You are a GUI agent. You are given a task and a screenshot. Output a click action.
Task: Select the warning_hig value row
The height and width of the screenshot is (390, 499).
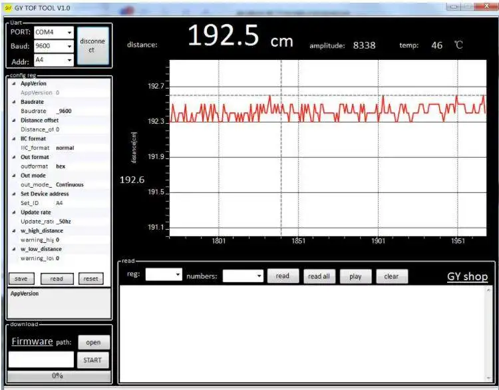[x=59, y=240]
